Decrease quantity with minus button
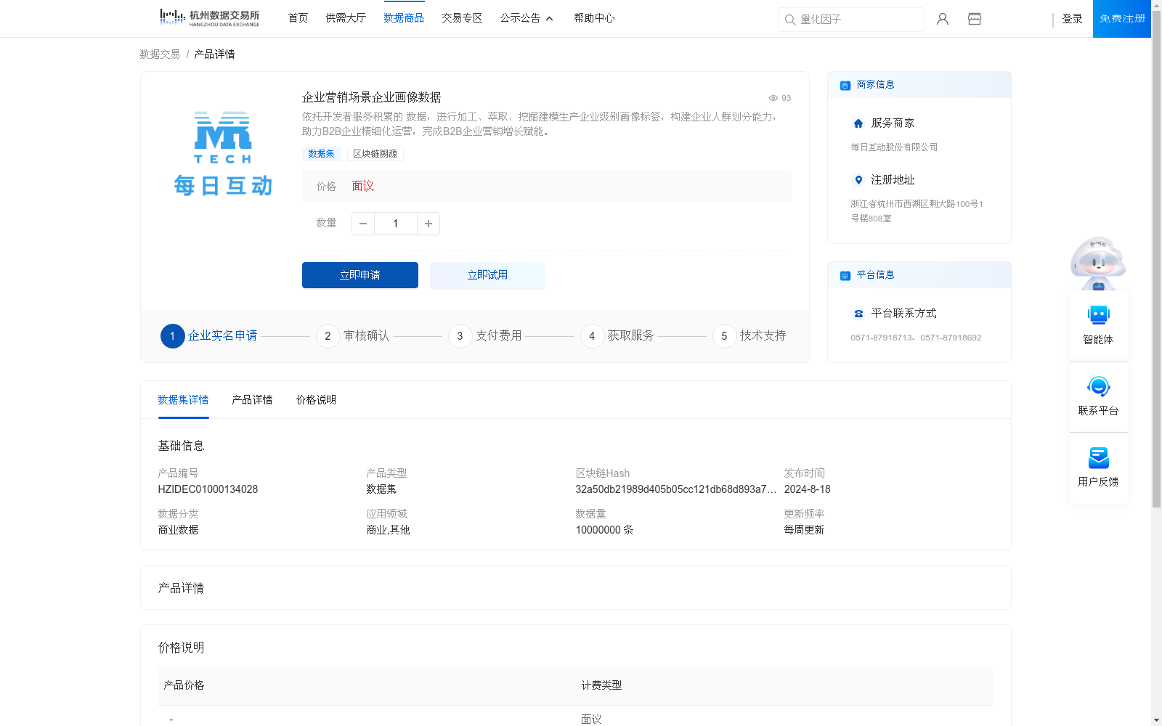 pyautogui.click(x=363, y=224)
